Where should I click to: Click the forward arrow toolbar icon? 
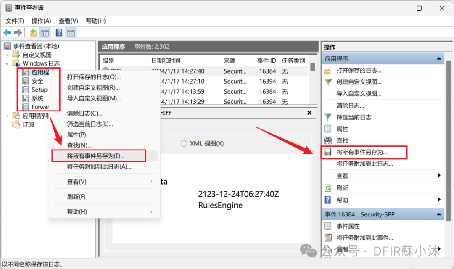pos(18,33)
